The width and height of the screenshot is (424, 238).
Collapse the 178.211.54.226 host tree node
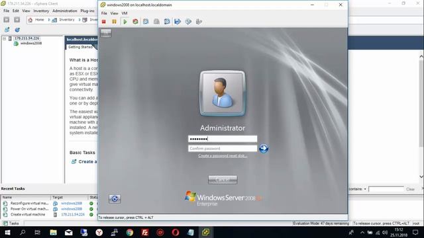5,38
